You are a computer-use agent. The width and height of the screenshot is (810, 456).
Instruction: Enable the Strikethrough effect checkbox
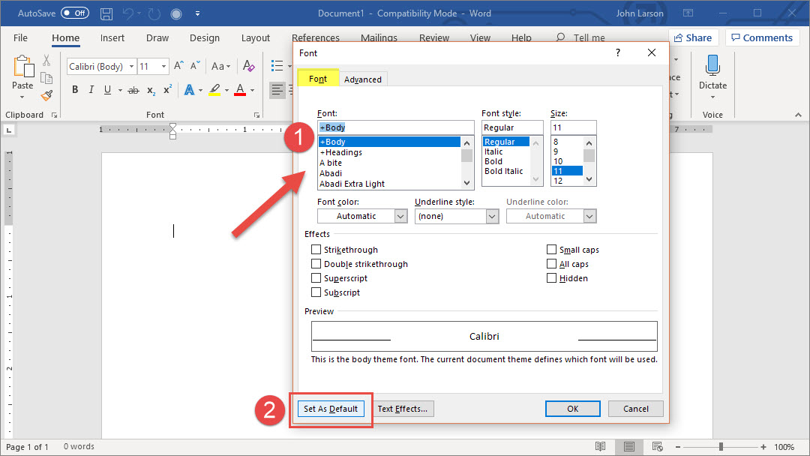click(316, 250)
